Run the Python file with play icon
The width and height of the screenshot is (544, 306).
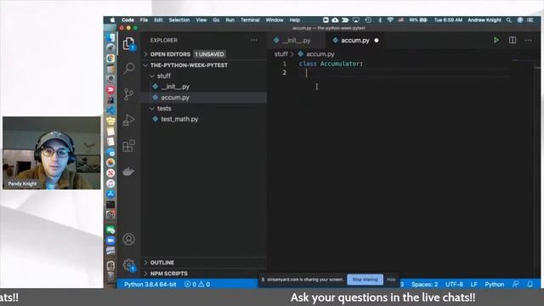(x=496, y=40)
